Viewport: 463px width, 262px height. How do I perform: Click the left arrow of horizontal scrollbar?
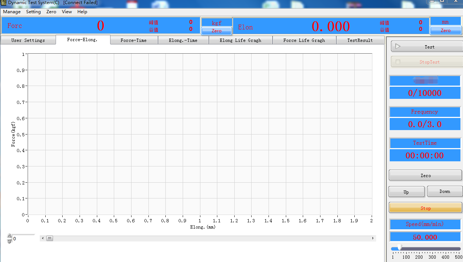click(43, 238)
